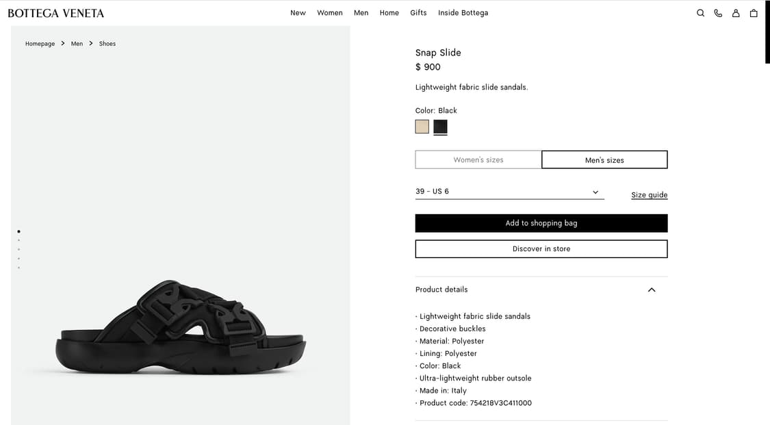The width and height of the screenshot is (770, 425).
Task: Choose the beige color swatch
Action: coord(422,127)
